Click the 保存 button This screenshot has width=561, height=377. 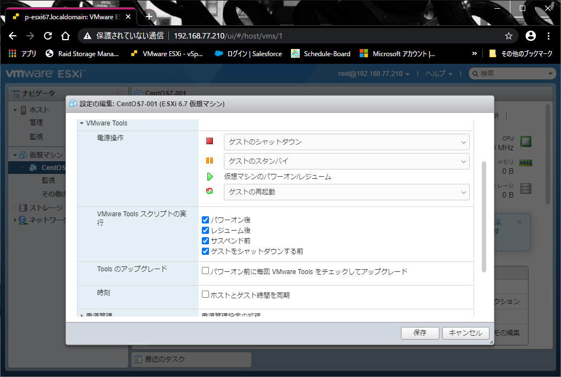[420, 333]
